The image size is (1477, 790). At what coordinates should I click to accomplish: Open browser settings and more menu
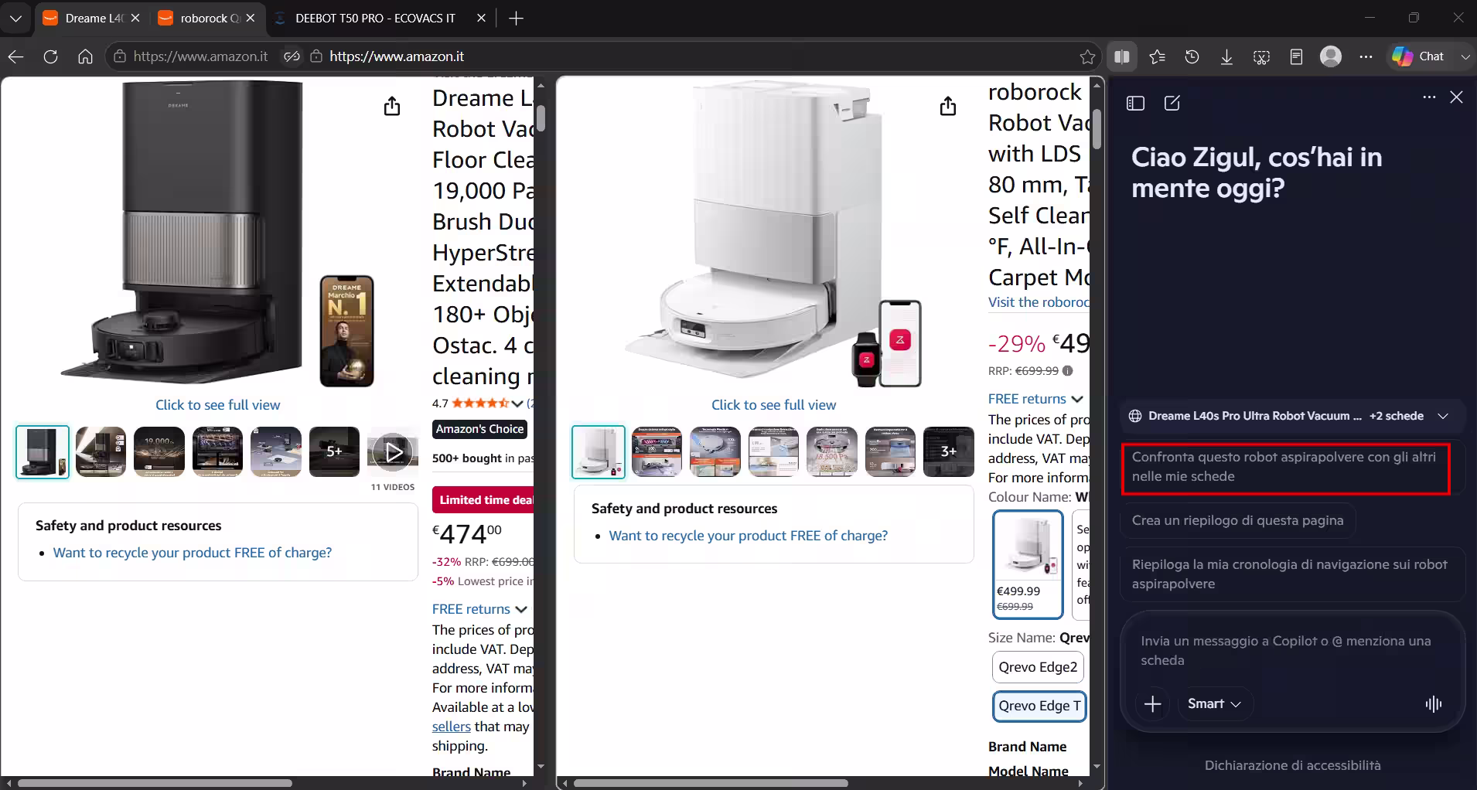[1366, 56]
